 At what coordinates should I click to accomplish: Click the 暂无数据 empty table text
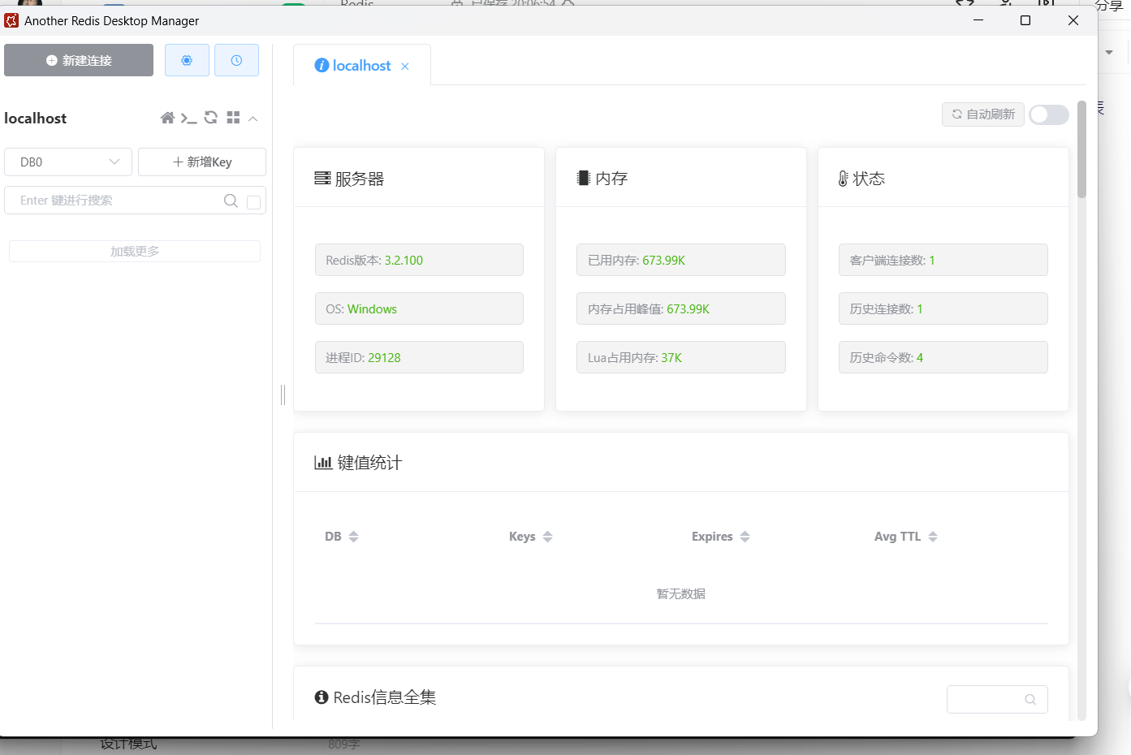point(681,594)
